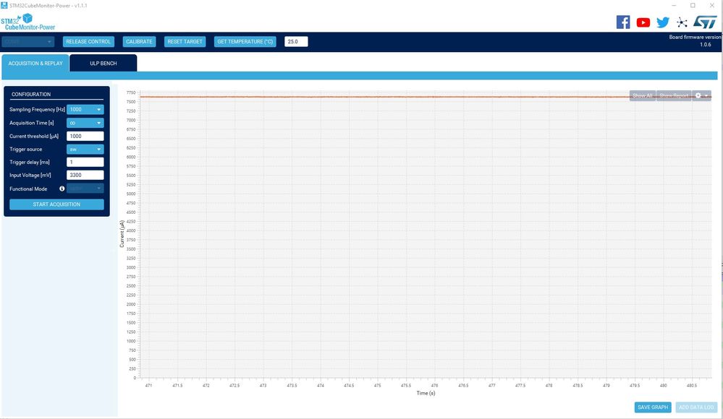Click the Save Graph button
The height and width of the screenshot is (419, 723).
pos(653,407)
